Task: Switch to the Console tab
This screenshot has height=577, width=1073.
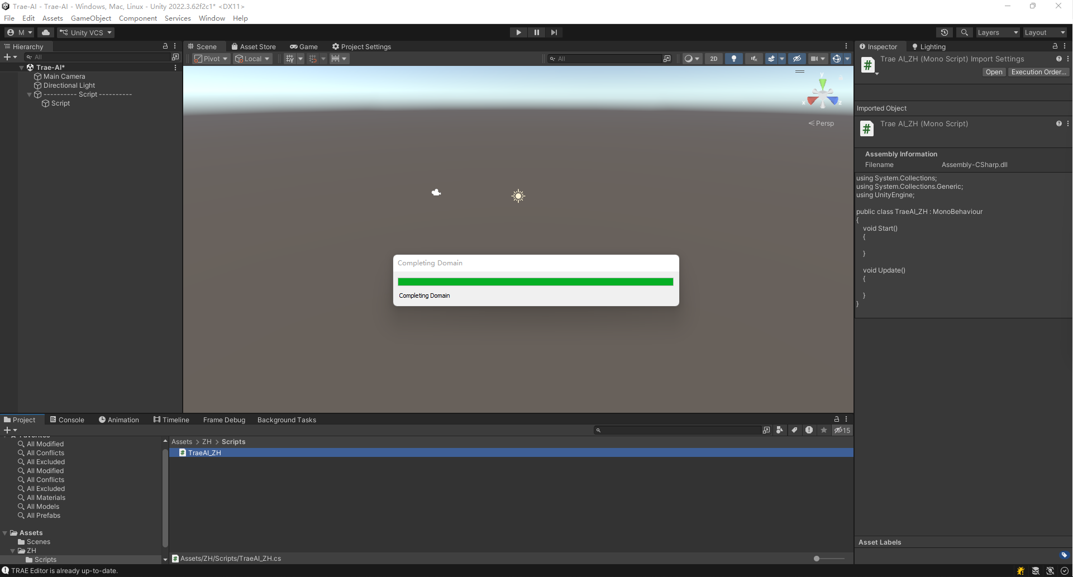Action: [67, 420]
